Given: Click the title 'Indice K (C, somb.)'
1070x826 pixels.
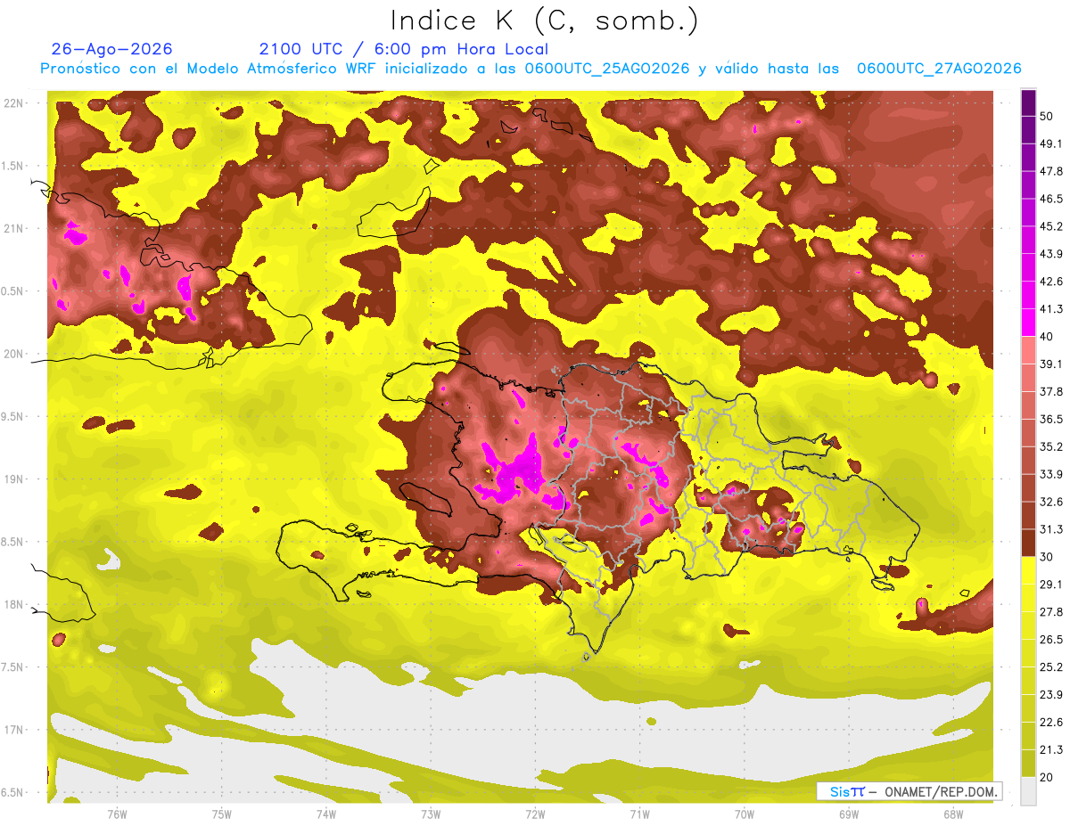Looking at the screenshot, I should pos(544,20).
